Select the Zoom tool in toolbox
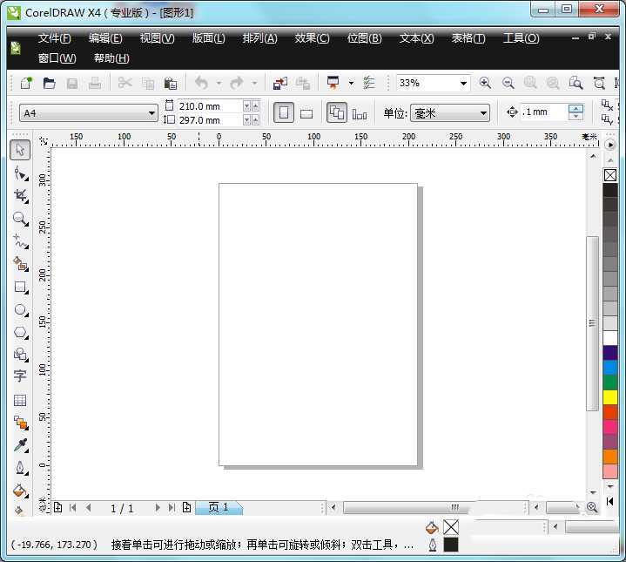Image resolution: width=626 pixels, height=562 pixels. [20, 218]
